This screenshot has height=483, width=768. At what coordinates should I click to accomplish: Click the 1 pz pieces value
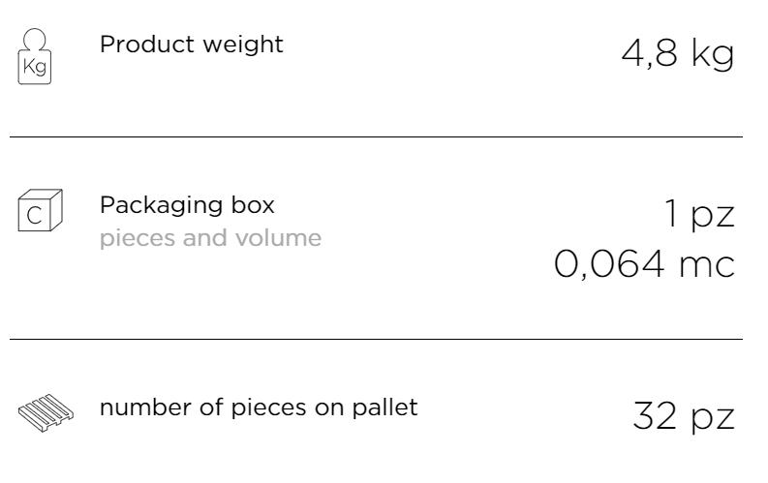[x=699, y=214]
